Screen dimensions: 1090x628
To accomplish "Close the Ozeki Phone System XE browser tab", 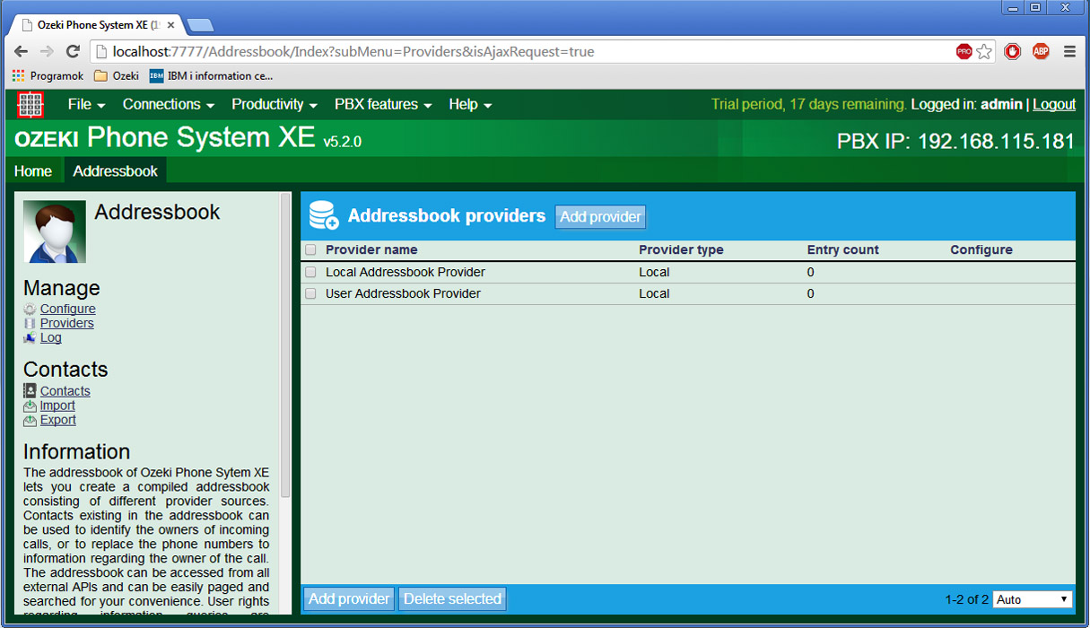I will [x=170, y=25].
